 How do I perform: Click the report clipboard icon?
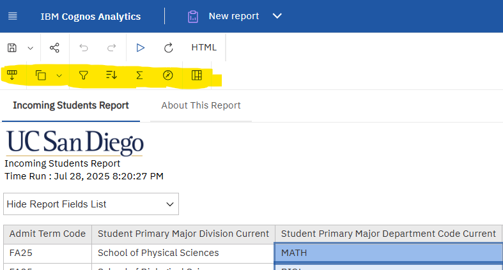pos(193,17)
